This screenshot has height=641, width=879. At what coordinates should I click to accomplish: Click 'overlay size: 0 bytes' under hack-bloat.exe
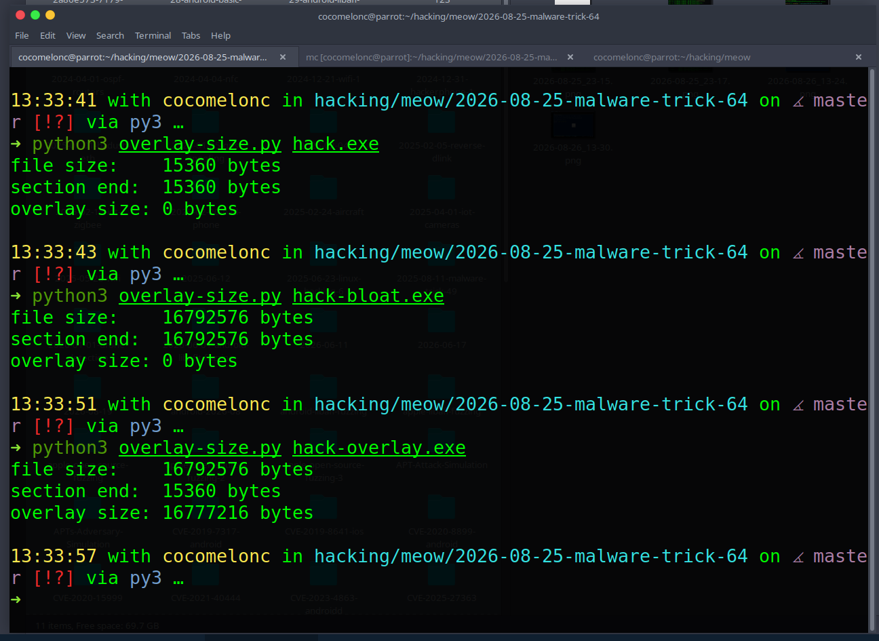pos(124,361)
